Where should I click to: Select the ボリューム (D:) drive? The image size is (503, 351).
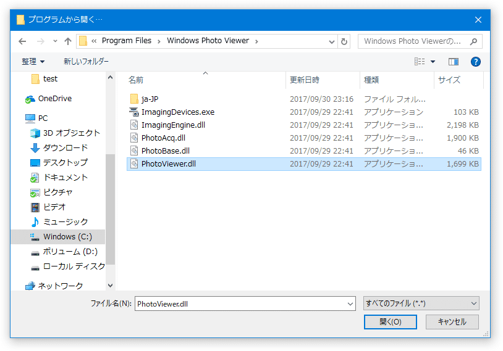click(x=64, y=252)
